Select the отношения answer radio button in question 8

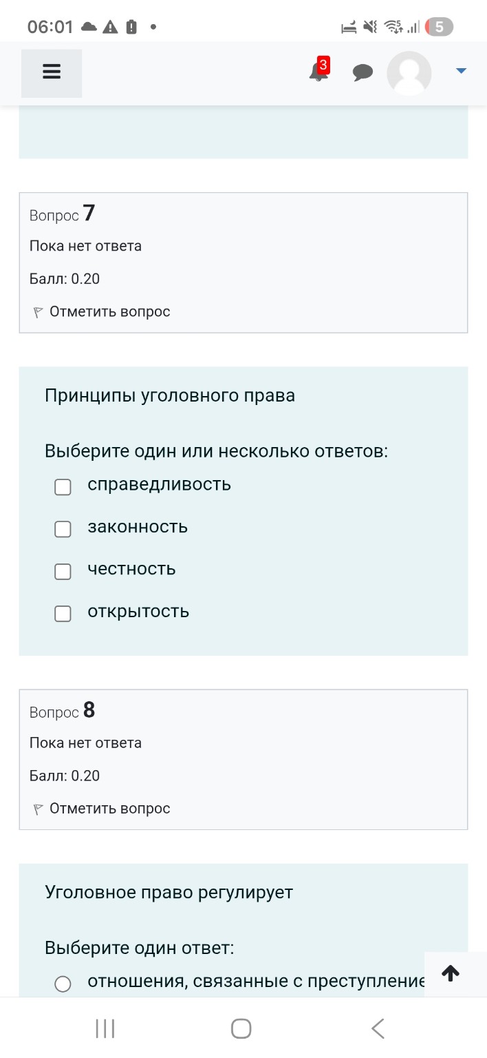[x=63, y=984]
